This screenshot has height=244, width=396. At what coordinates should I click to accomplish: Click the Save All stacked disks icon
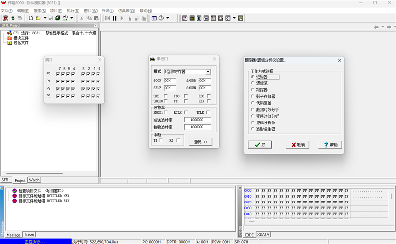[x=58, y=18]
